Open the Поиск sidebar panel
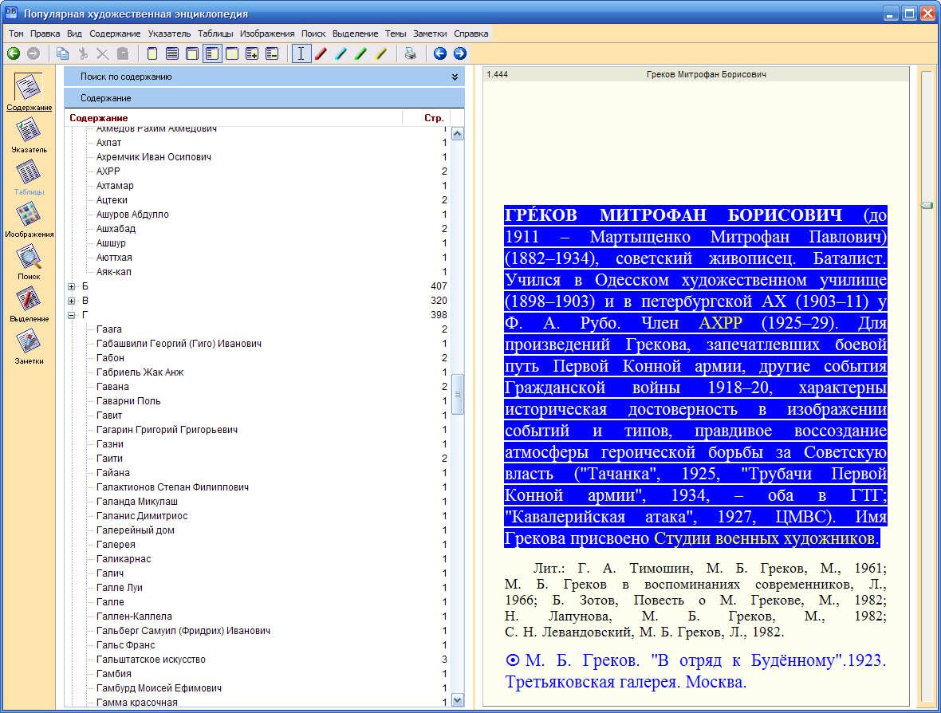Image resolution: width=941 pixels, height=713 pixels. (29, 262)
